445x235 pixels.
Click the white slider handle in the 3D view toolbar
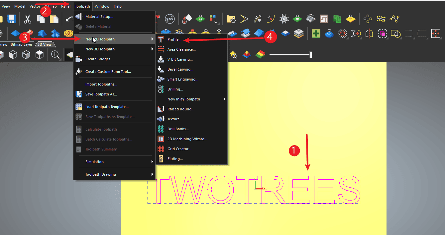[x=310, y=55]
